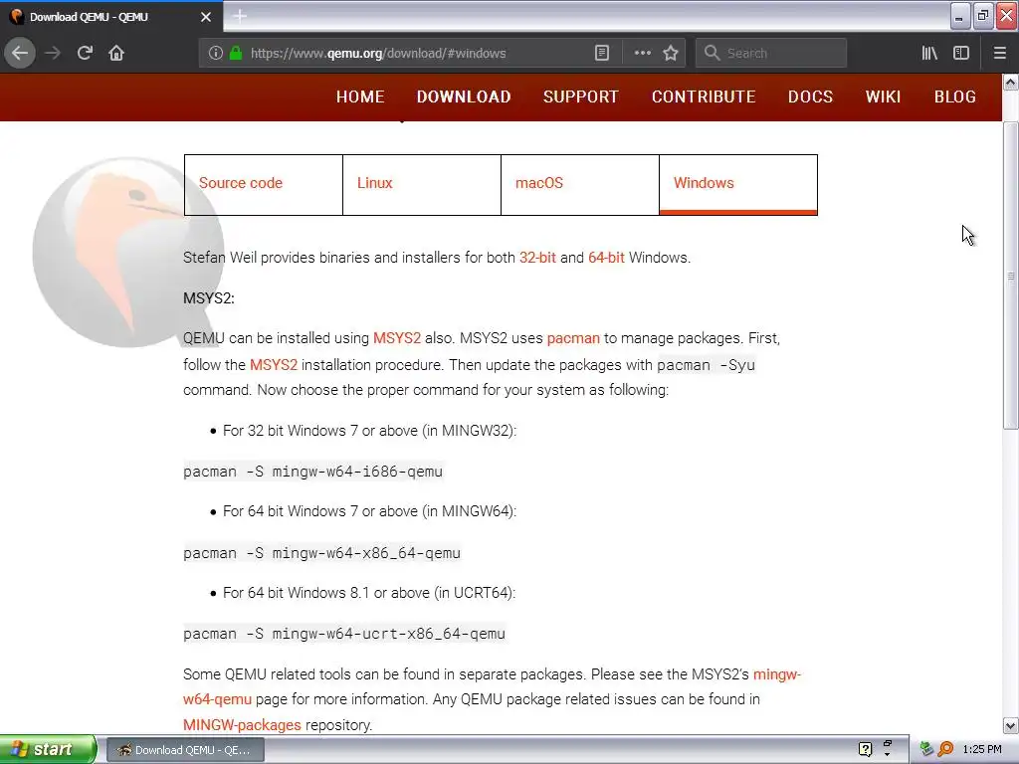Switch to the Linux tab
The image size is (1019, 764).
[422, 184]
